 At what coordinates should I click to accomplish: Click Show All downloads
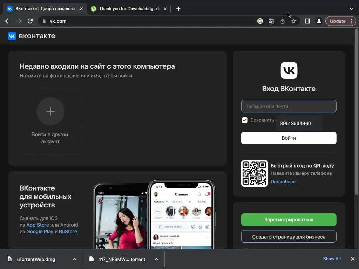[x=332, y=259]
